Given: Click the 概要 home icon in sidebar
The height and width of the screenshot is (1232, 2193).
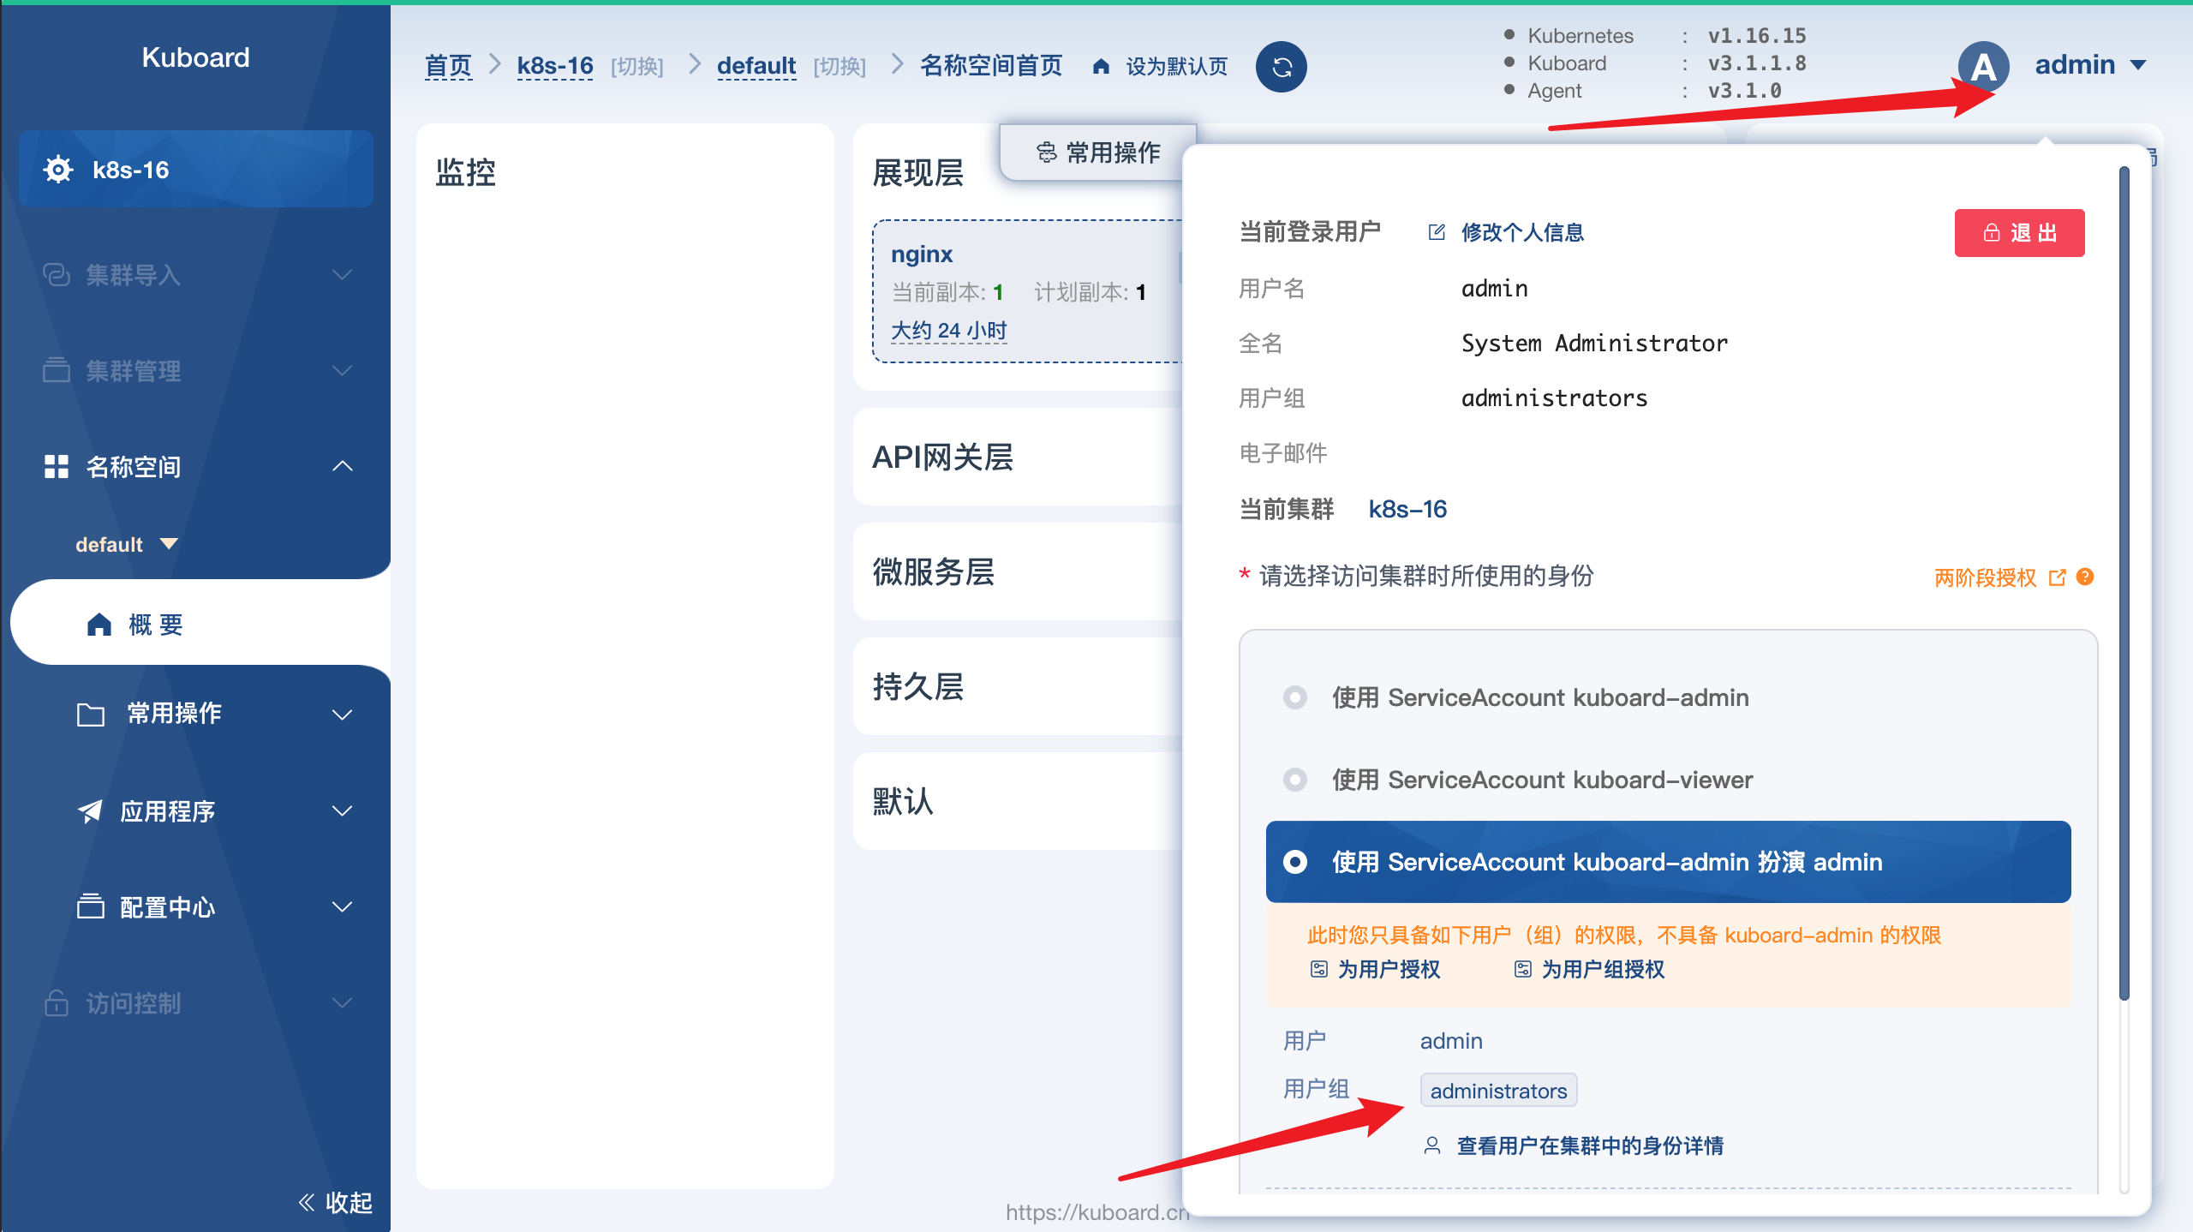Looking at the screenshot, I should pyautogui.click(x=99, y=625).
